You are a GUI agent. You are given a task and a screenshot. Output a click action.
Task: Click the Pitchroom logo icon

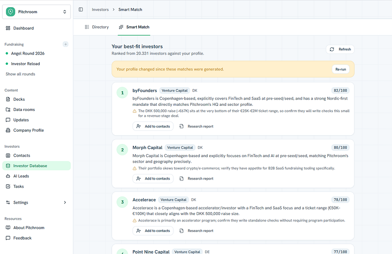click(x=11, y=12)
